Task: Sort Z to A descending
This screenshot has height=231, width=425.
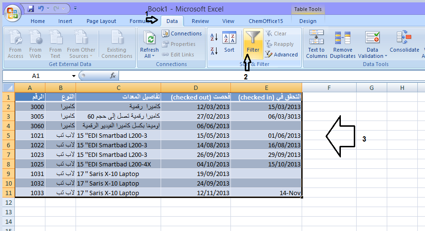Action: (x=214, y=50)
